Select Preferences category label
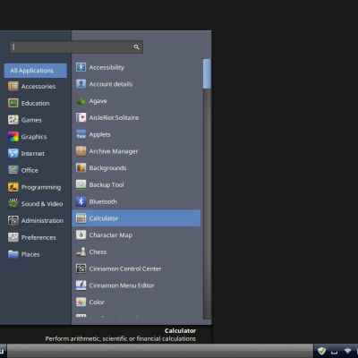 click(38, 237)
